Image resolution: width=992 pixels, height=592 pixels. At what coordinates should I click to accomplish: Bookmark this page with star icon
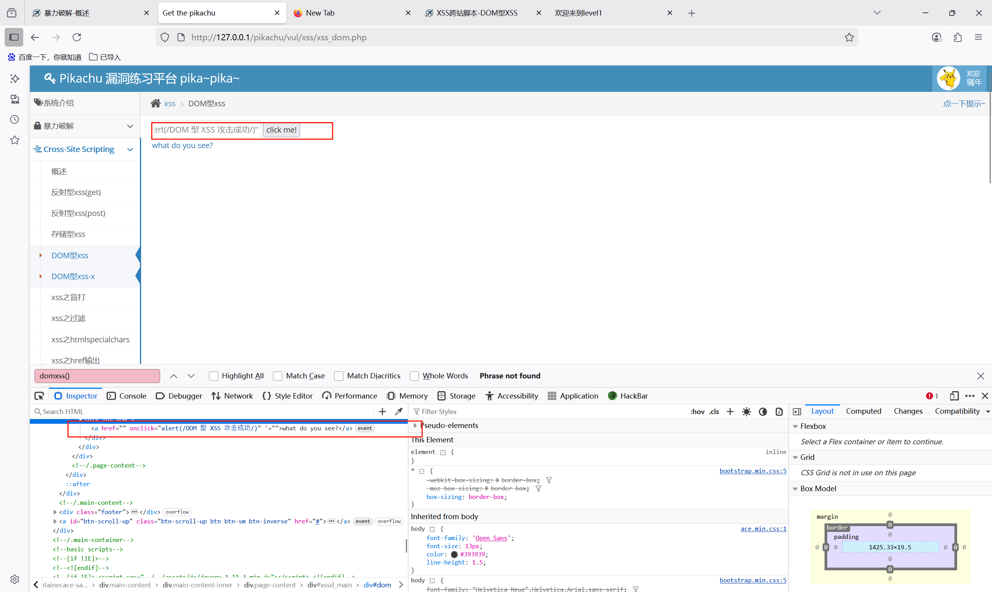coord(849,37)
